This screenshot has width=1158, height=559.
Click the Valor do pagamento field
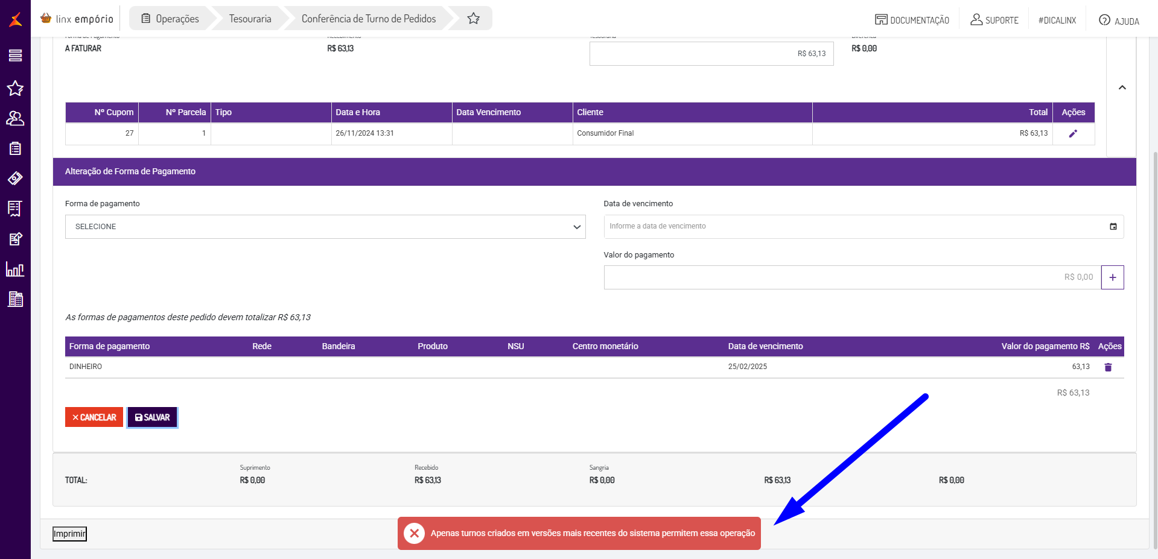tap(851, 277)
